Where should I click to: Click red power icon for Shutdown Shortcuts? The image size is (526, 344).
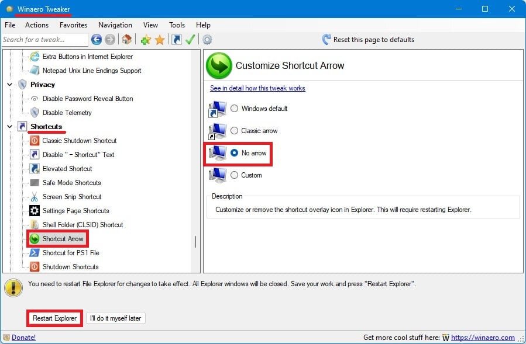pyautogui.click(x=35, y=267)
